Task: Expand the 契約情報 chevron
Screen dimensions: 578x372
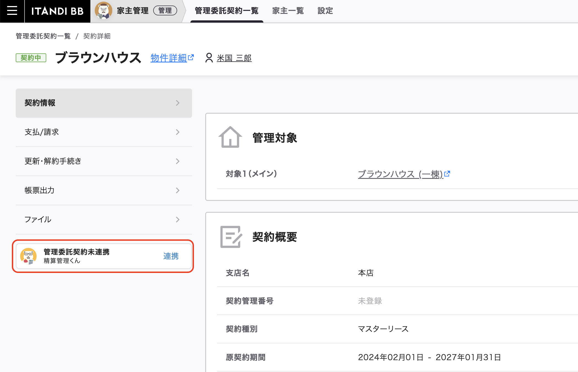Action: click(178, 103)
